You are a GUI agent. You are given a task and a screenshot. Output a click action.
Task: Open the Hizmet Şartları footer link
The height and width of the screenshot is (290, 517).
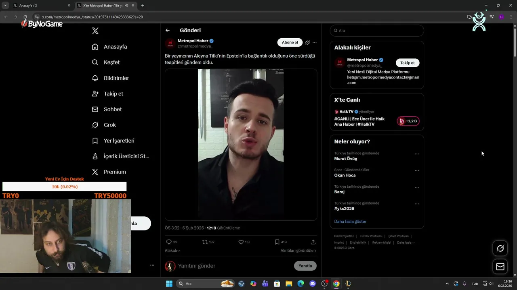click(344, 236)
